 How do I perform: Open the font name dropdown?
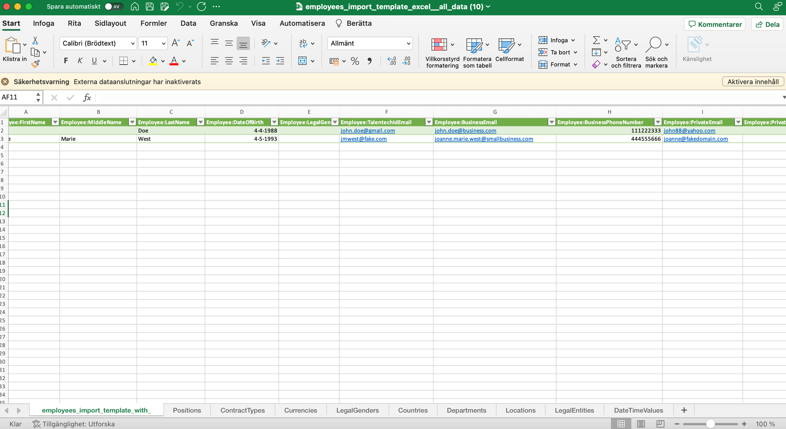[x=133, y=44]
